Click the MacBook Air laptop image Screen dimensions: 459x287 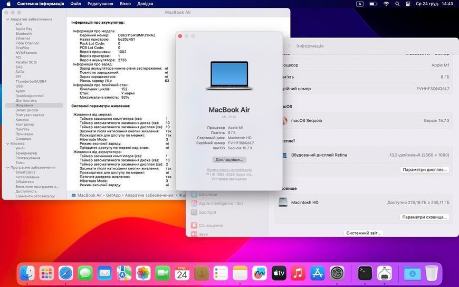(229, 75)
